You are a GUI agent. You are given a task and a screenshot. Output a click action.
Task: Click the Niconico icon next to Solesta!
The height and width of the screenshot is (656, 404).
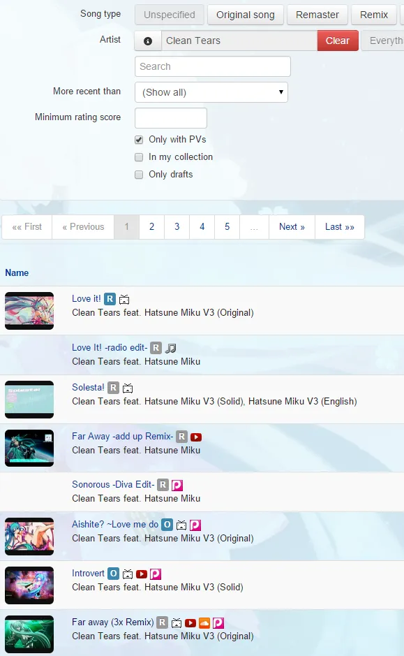(x=128, y=388)
